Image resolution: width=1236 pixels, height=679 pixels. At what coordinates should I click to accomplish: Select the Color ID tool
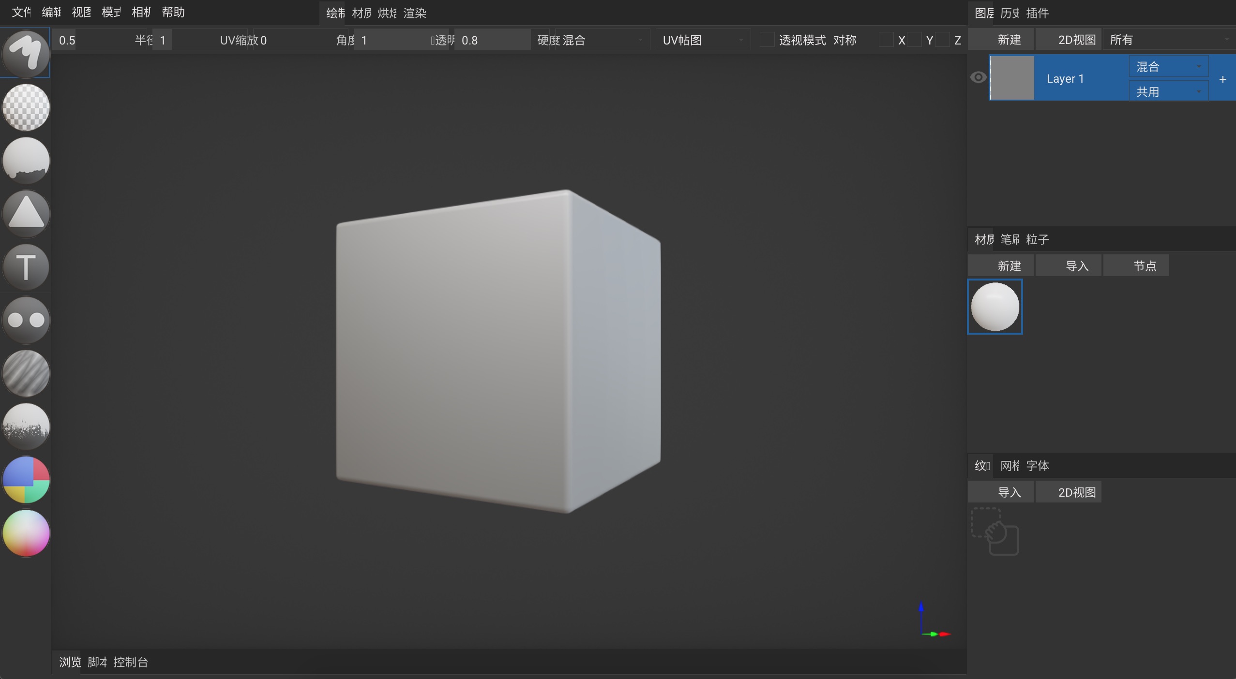pyautogui.click(x=26, y=480)
